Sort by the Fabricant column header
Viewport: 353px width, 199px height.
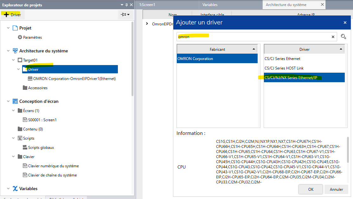[x=217, y=49]
